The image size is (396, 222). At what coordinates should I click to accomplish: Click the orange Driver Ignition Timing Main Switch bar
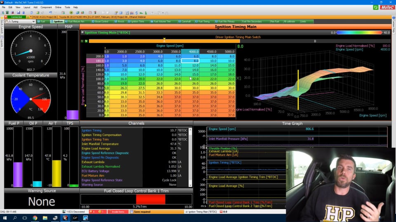pos(165,41)
